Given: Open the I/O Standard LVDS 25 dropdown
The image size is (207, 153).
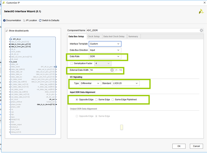Looking at the screenshot, I should click(x=126, y=83).
